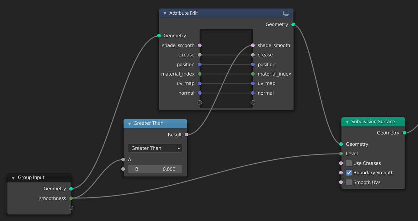The height and width of the screenshot is (221, 418).
Task: Collapse the Subdivision Surface node
Action: coord(347,122)
